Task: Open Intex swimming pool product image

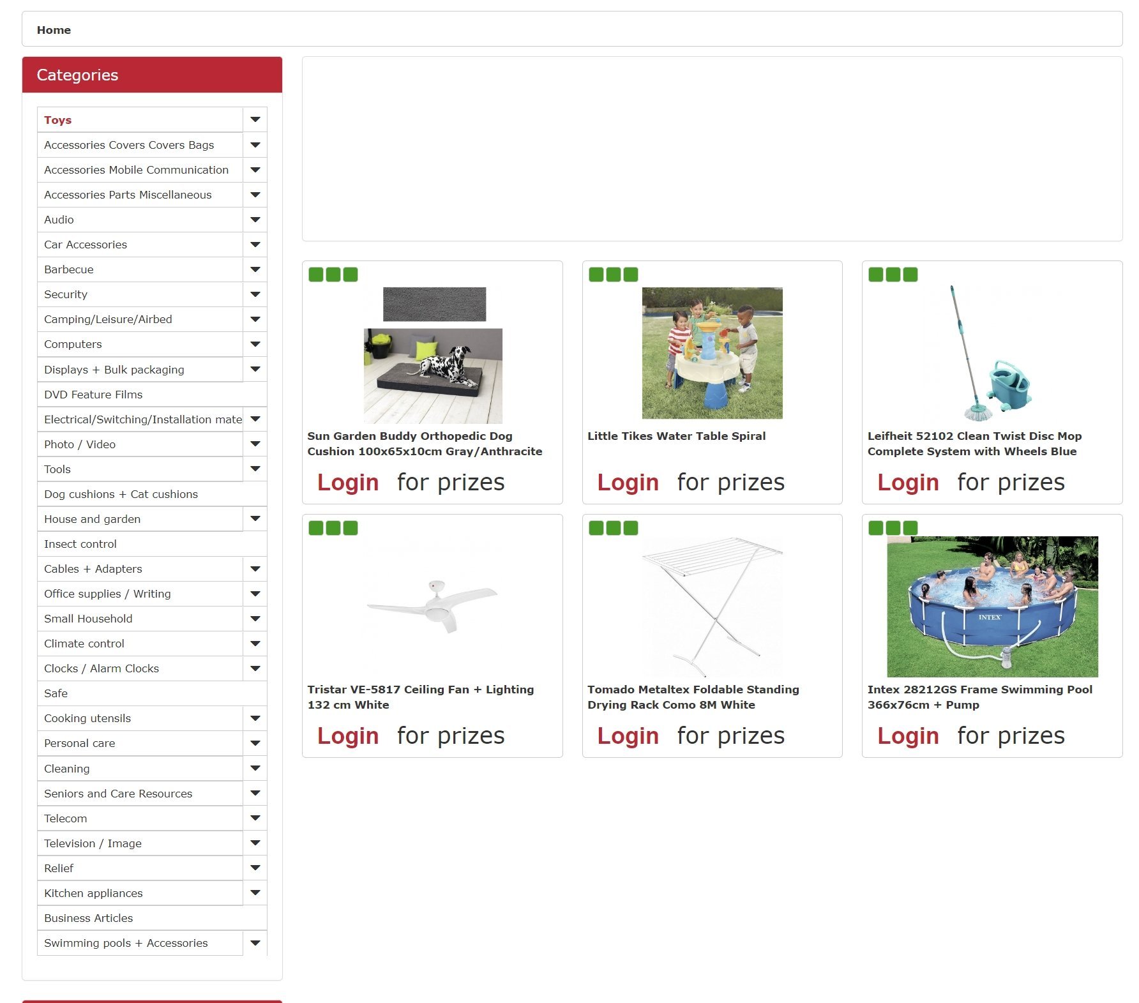Action: (992, 607)
